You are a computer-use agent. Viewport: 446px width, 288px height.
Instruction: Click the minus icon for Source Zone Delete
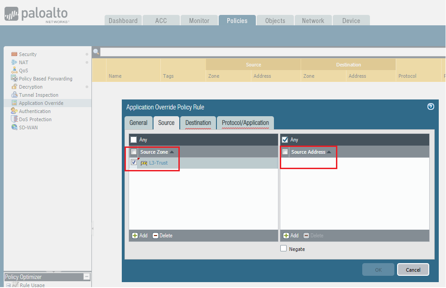(155, 236)
